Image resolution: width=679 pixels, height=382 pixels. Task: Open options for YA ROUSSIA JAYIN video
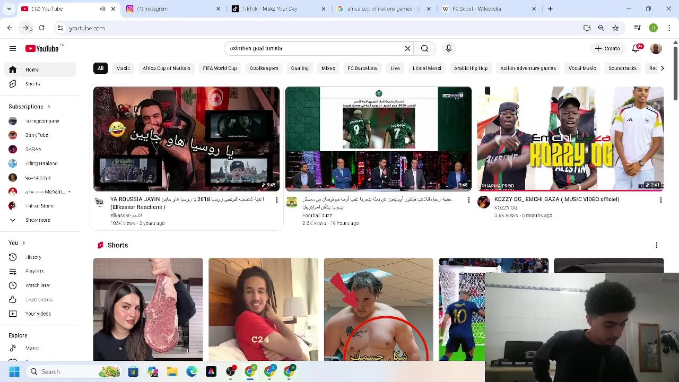(276, 199)
